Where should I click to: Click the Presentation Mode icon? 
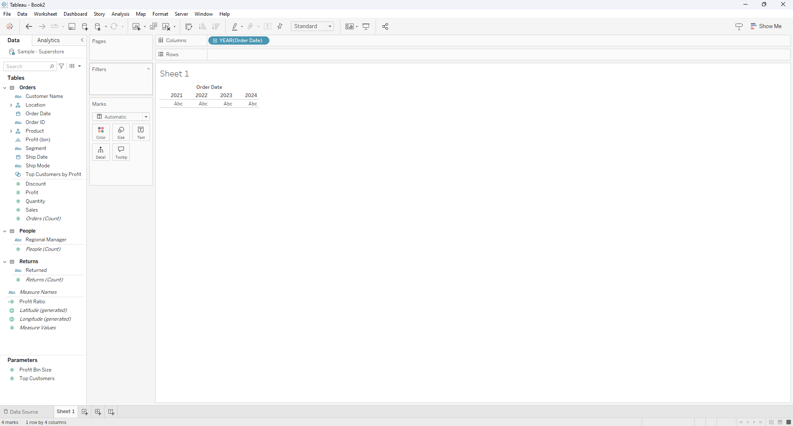[x=366, y=26]
